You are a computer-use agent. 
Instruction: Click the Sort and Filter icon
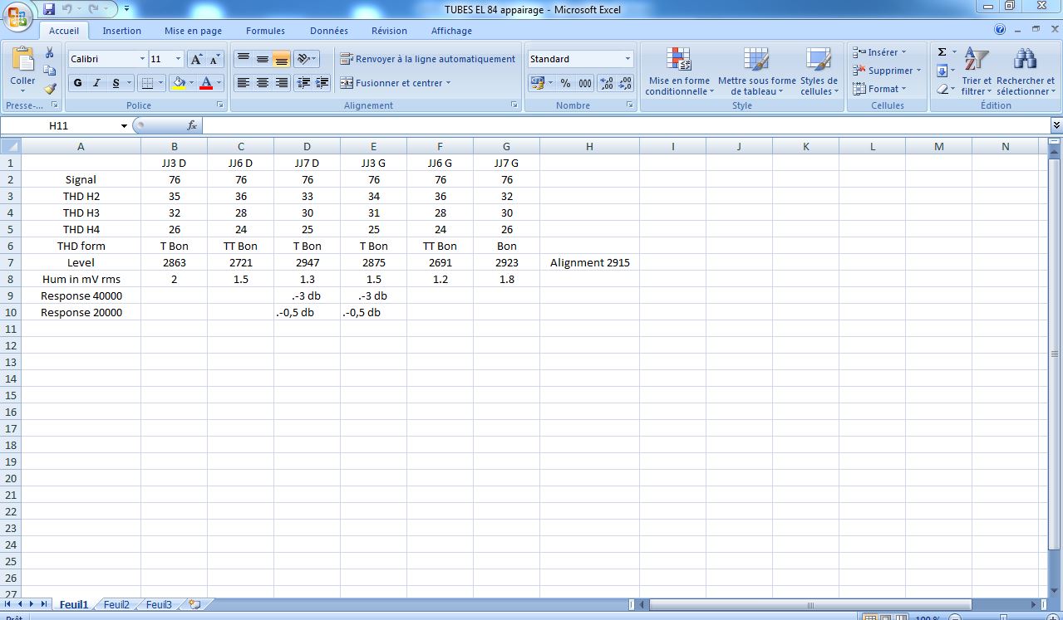(x=977, y=60)
